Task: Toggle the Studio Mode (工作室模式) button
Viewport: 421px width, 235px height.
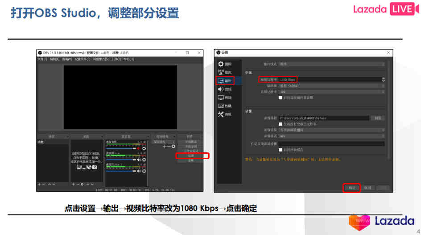Action: pos(190,151)
